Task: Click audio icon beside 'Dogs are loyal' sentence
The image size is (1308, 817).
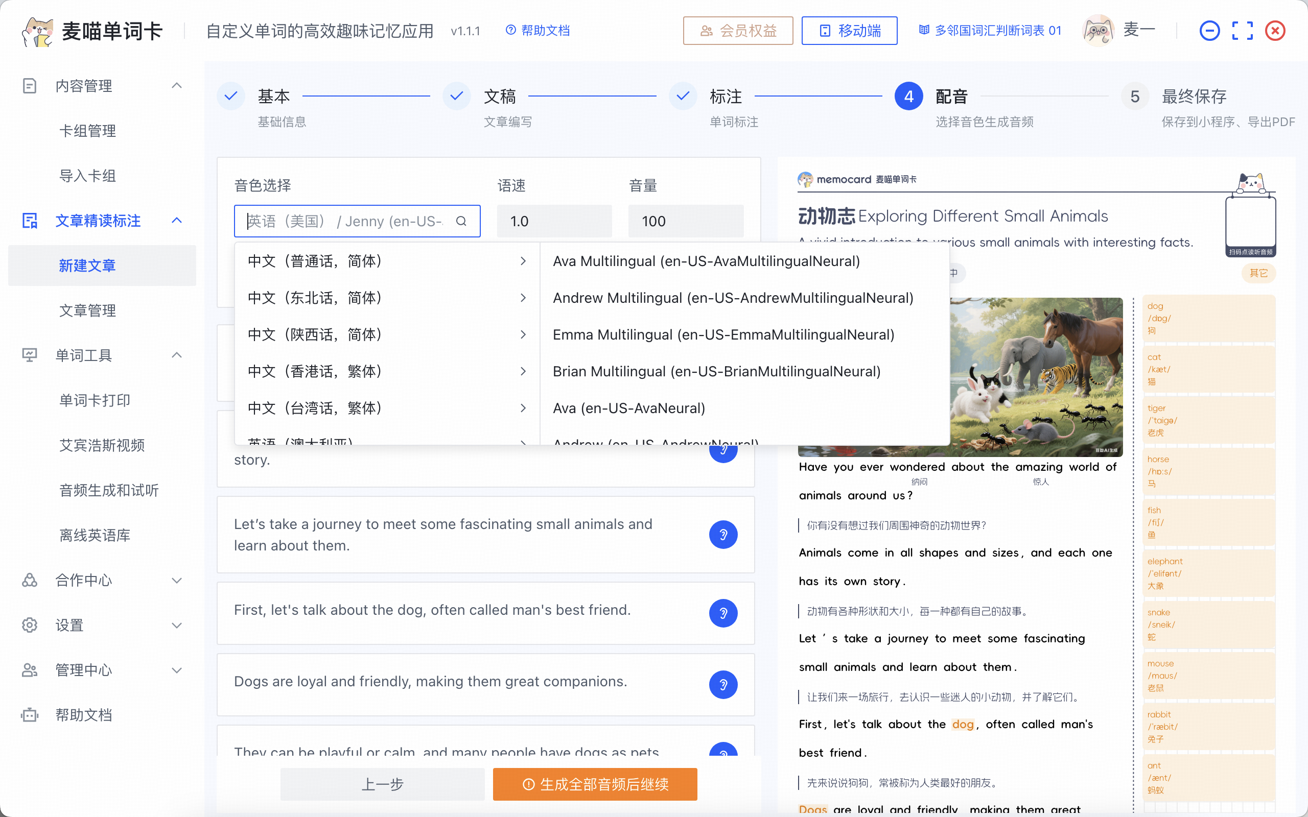Action: point(722,685)
